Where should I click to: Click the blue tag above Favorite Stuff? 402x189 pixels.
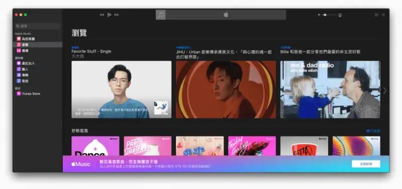[x=75, y=47]
